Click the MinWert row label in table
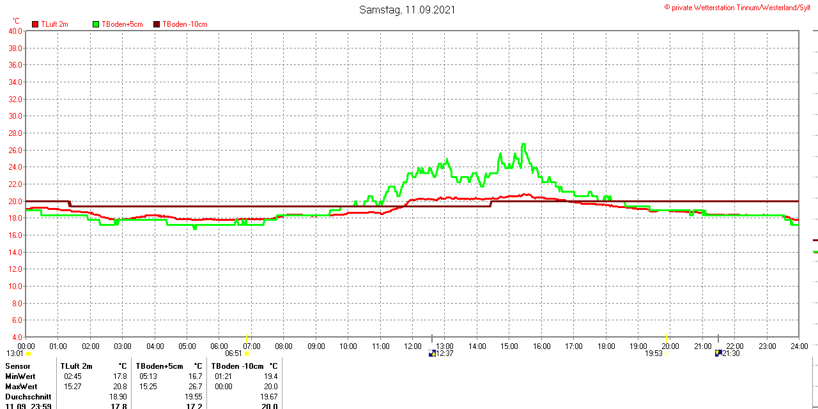This screenshot has width=818, height=409. coord(21,376)
